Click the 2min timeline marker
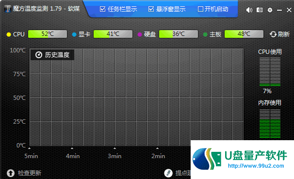294x179 pixels. 158,156
